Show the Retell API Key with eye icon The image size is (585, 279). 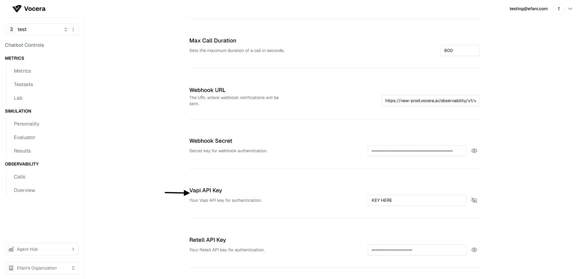click(474, 250)
